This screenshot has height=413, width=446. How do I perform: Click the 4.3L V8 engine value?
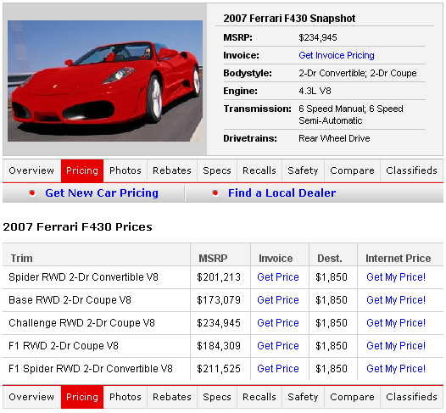pyautogui.click(x=315, y=91)
